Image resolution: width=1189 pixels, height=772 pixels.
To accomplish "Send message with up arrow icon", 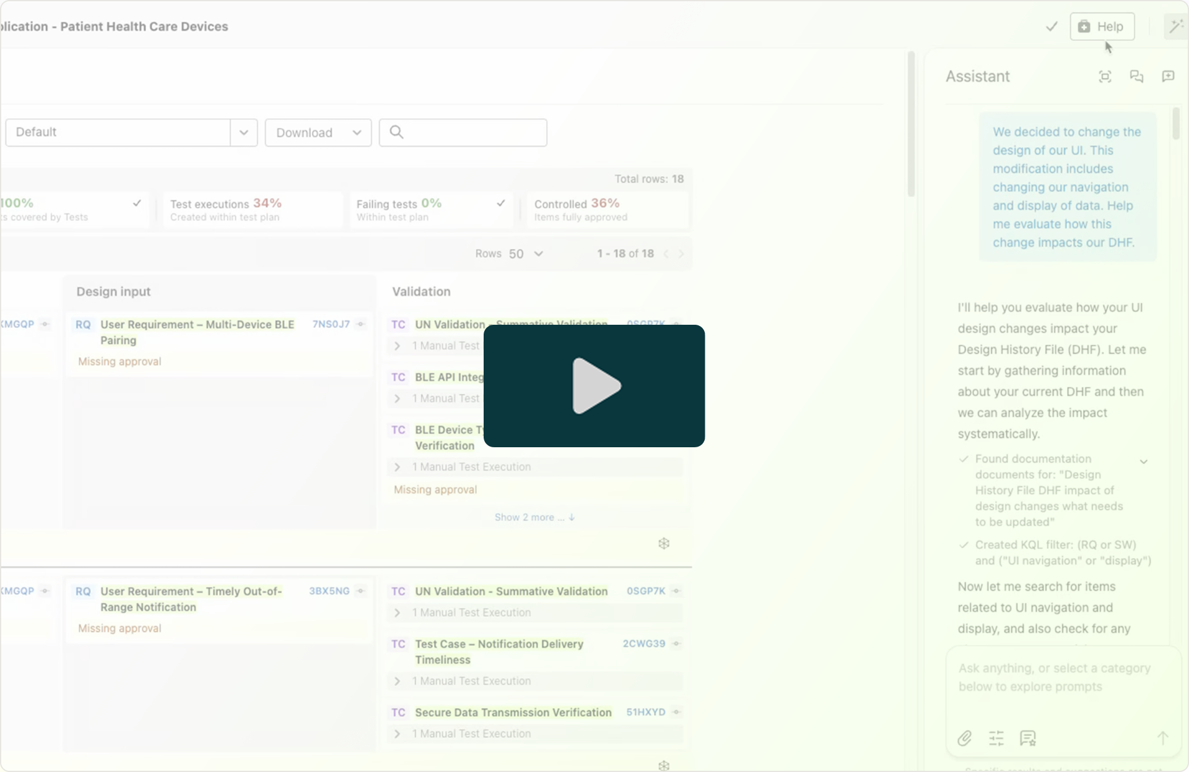I will [x=1162, y=738].
